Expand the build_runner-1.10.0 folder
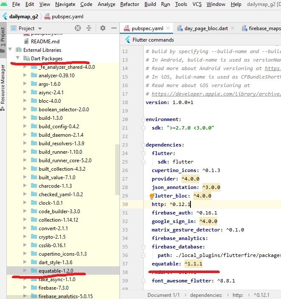Image resolution: width=281 pixels, height=299 pixels. 25,151
